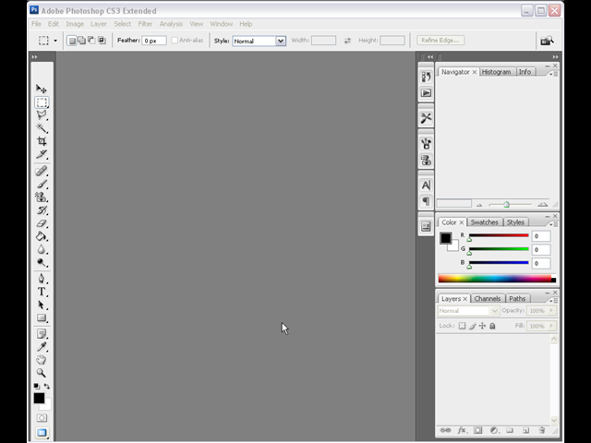This screenshot has width=591, height=443.
Task: Toggle Lock image pixels
Action: (472, 326)
